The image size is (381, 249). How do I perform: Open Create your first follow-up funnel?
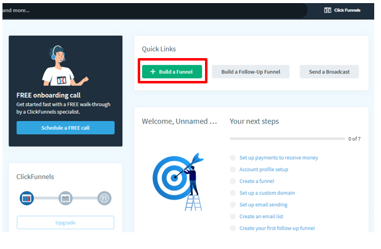tap(277, 228)
